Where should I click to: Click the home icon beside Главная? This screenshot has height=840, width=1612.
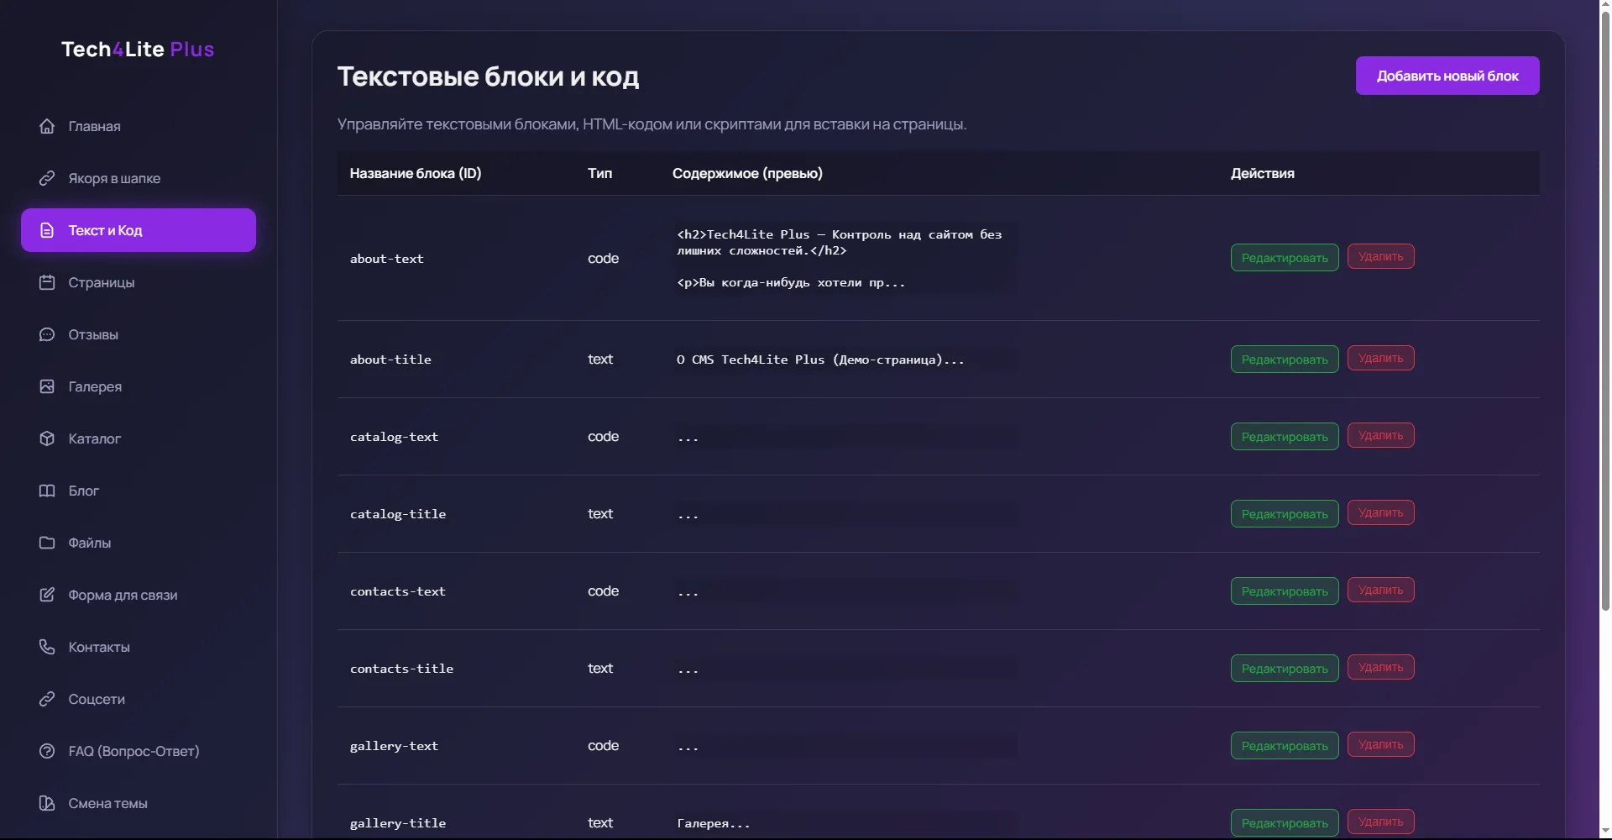[47, 126]
